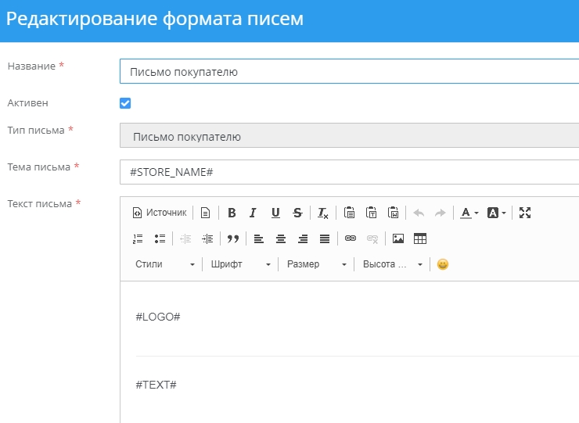Click the underline formatting icon
The width and height of the screenshot is (579, 423).
[x=275, y=213]
